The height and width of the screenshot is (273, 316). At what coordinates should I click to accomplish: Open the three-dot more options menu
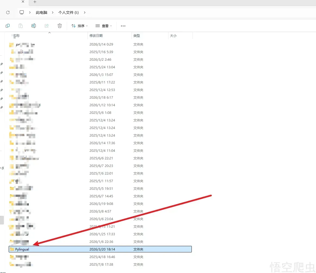(x=123, y=26)
